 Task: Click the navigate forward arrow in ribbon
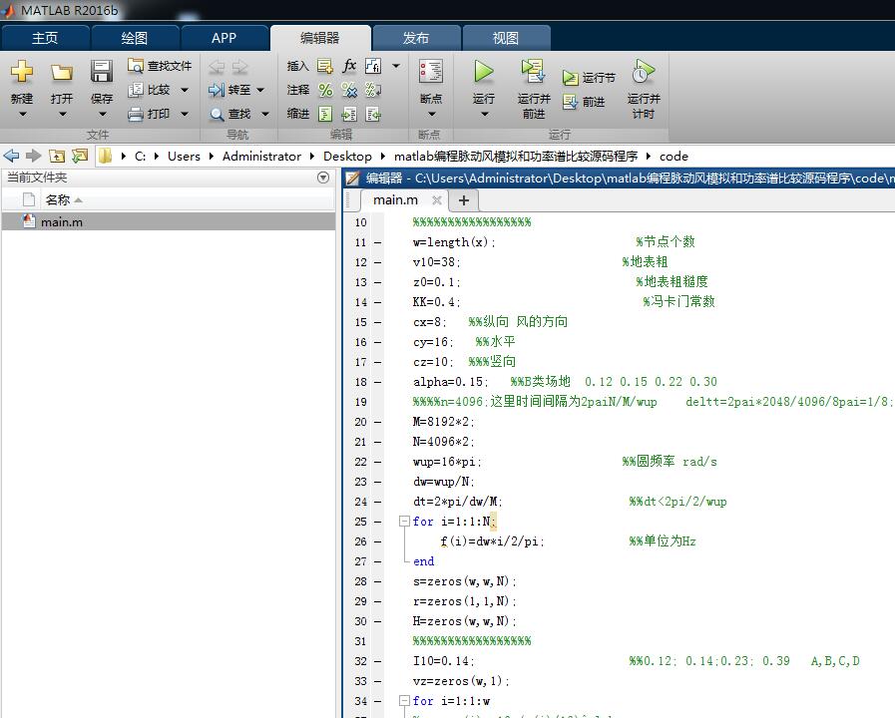coord(240,66)
